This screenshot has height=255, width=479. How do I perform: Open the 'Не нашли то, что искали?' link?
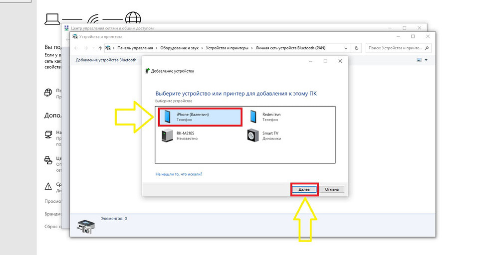179,174
